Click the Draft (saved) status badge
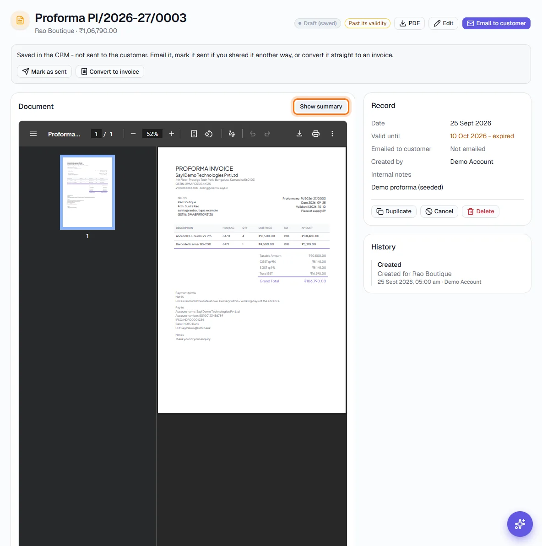The width and height of the screenshot is (542, 546). [317, 23]
